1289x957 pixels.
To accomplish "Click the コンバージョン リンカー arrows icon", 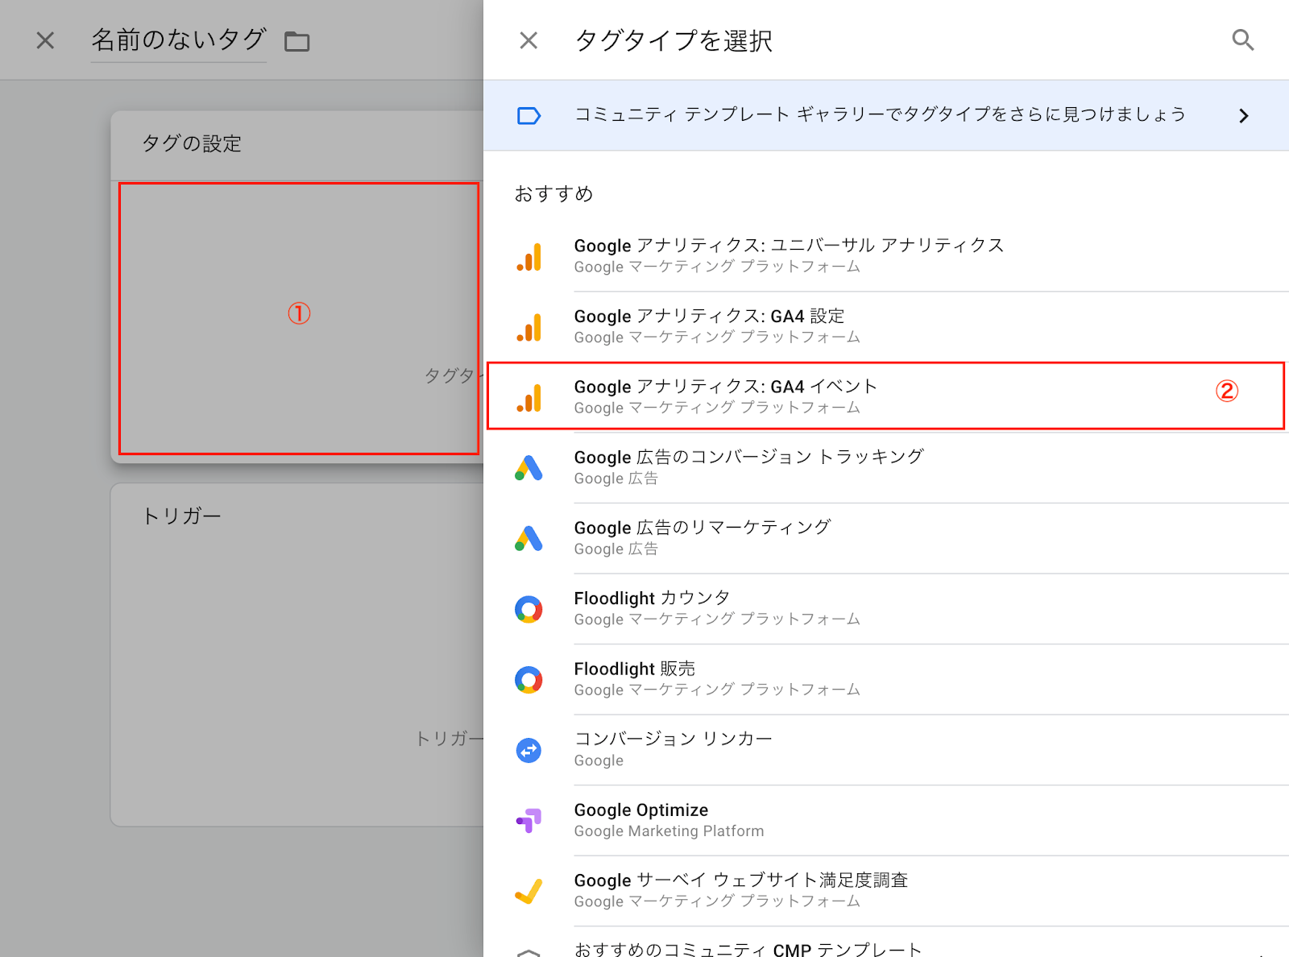I will (529, 750).
